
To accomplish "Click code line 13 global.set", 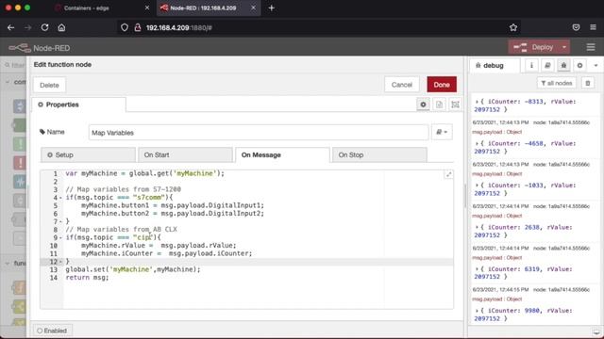I will 133,269.
